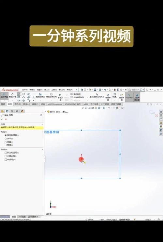The image size is (163, 242).
Task: Toggle Shaded Sketch Contours (上色草图轮廓) button
Action: (137, 97)
